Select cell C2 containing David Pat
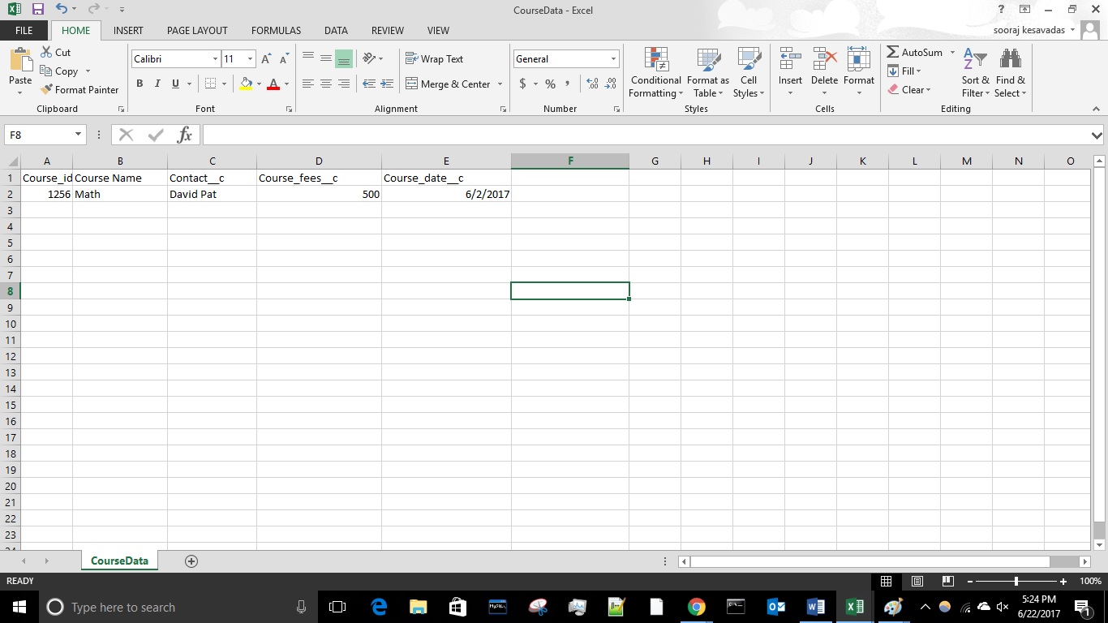Screen dimensions: 1108x623 coord(212,195)
